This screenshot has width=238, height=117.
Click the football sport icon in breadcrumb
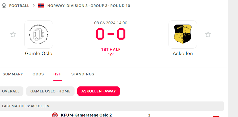point(4,6)
